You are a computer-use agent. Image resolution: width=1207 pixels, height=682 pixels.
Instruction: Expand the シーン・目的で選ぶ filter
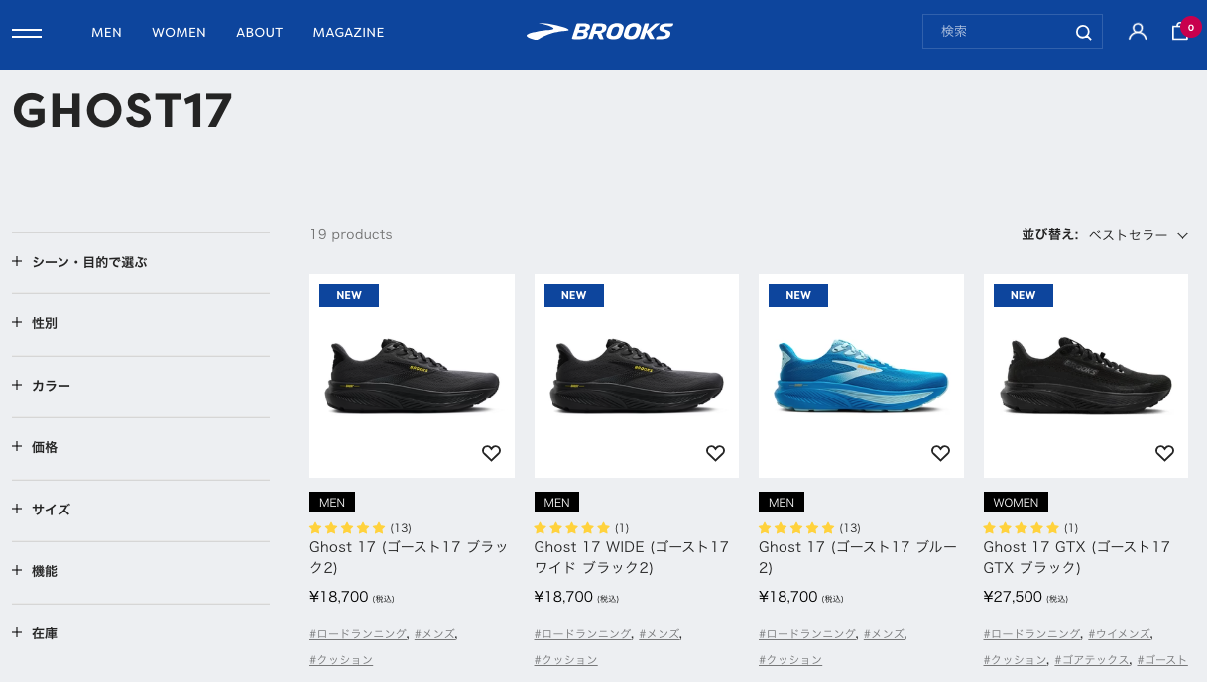click(89, 262)
